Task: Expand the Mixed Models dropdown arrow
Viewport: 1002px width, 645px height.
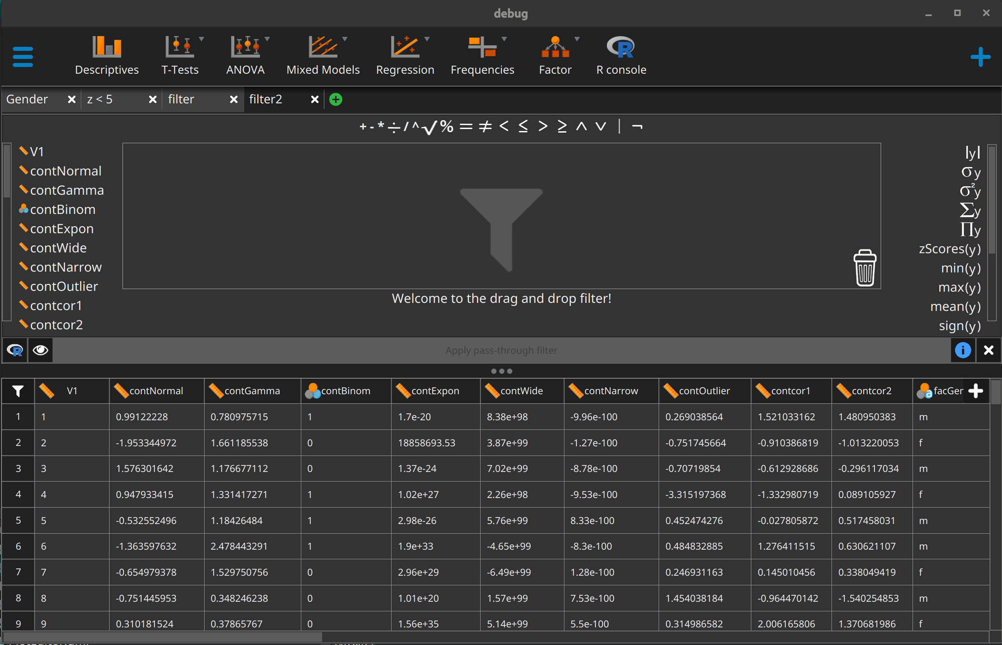Action: tap(345, 39)
